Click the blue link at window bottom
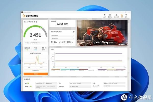This screenshot has height=102, width=153. point(75,91)
